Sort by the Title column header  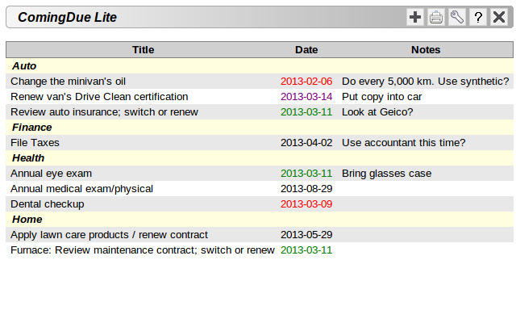pyautogui.click(x=143, y=49)
